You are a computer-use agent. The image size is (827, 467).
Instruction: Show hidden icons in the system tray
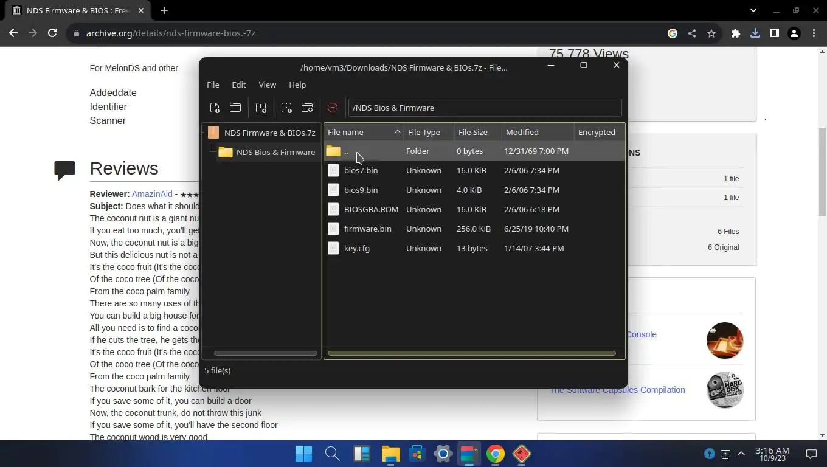(741, 454)
